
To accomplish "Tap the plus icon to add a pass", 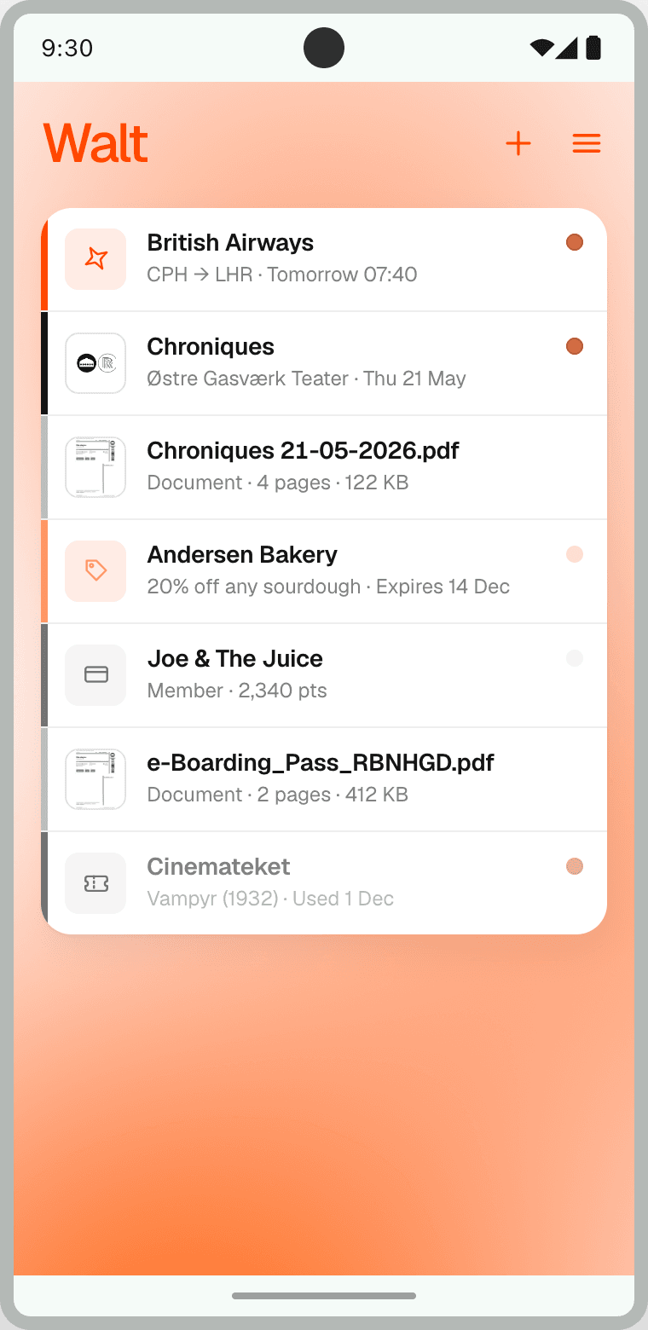I will coord(518,143).
